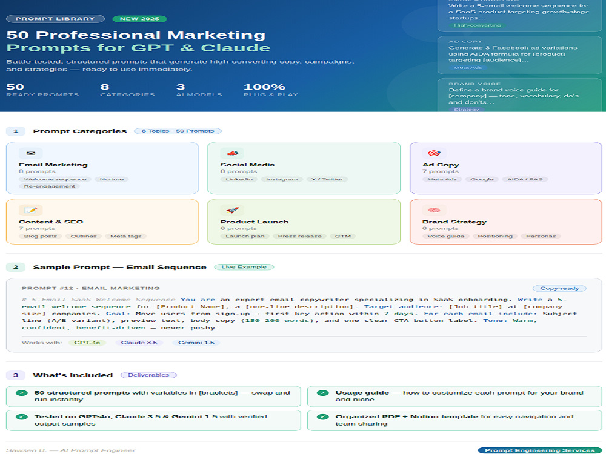Click the Prompt Engineering Services button
This screenshot has width=606, height=454.
point(539,450)
